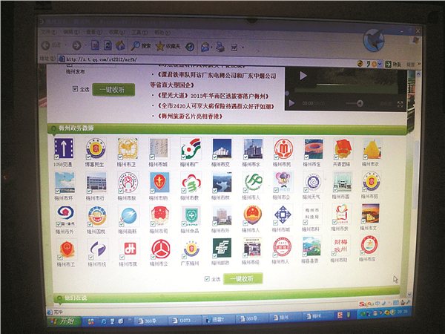The height and width of the screenshot is (334, 445).
Task: Open the 梅县县委 landscape avatar
Action: coord(311,246)
